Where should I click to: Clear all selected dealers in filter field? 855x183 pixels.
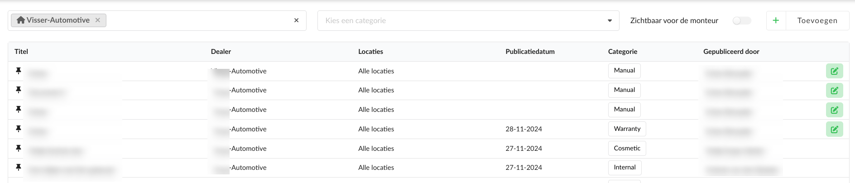(x=296, y=20)
